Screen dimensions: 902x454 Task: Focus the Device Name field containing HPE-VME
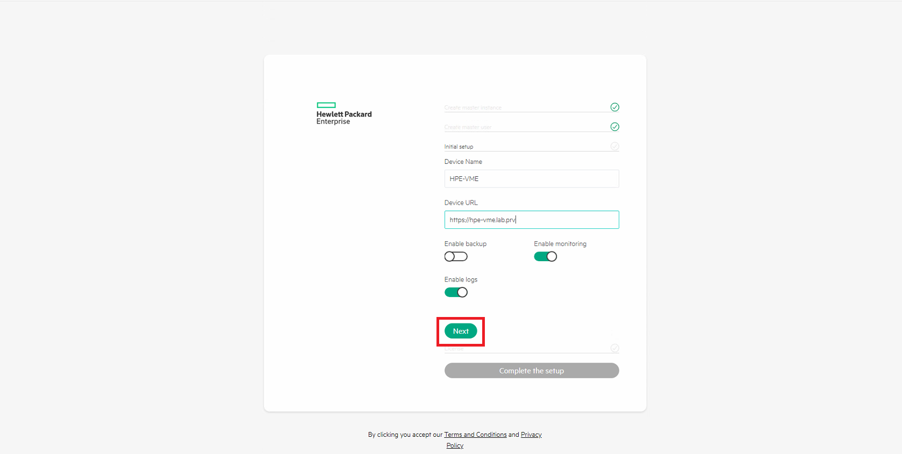point(532,179)
